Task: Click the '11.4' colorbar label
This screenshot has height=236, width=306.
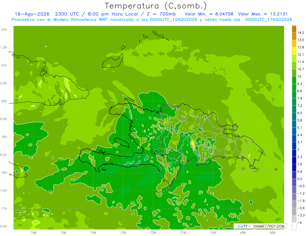Action: point(301,62)
